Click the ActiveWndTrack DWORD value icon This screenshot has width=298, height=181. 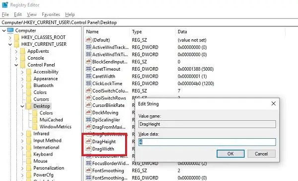pyautogui.click(x=88, y=47)
